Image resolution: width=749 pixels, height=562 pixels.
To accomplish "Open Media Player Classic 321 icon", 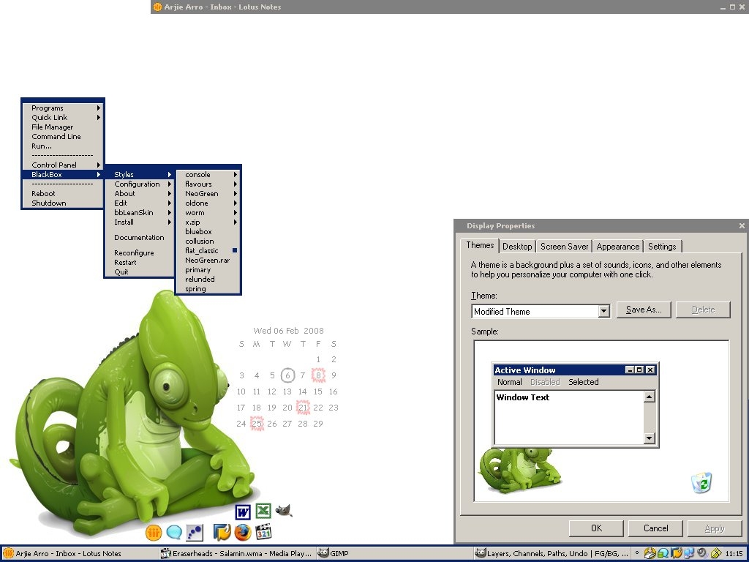I will (x=263, y=532).
